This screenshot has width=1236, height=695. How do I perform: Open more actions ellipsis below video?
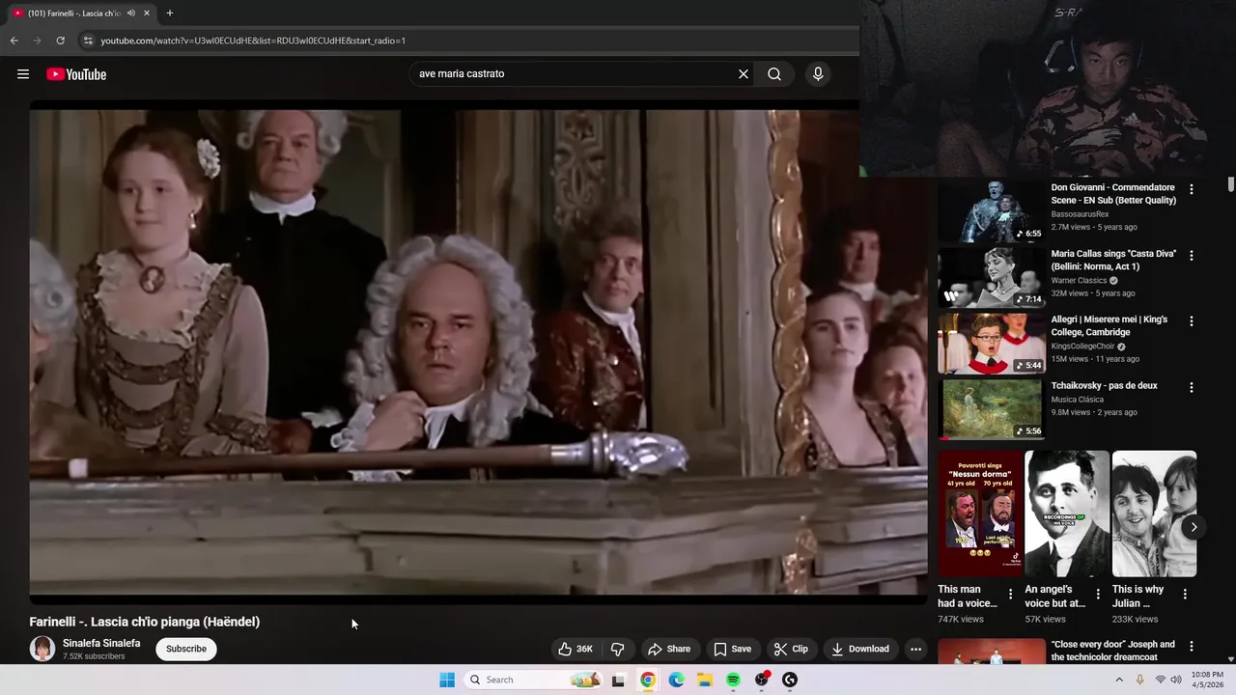point(915,649)
